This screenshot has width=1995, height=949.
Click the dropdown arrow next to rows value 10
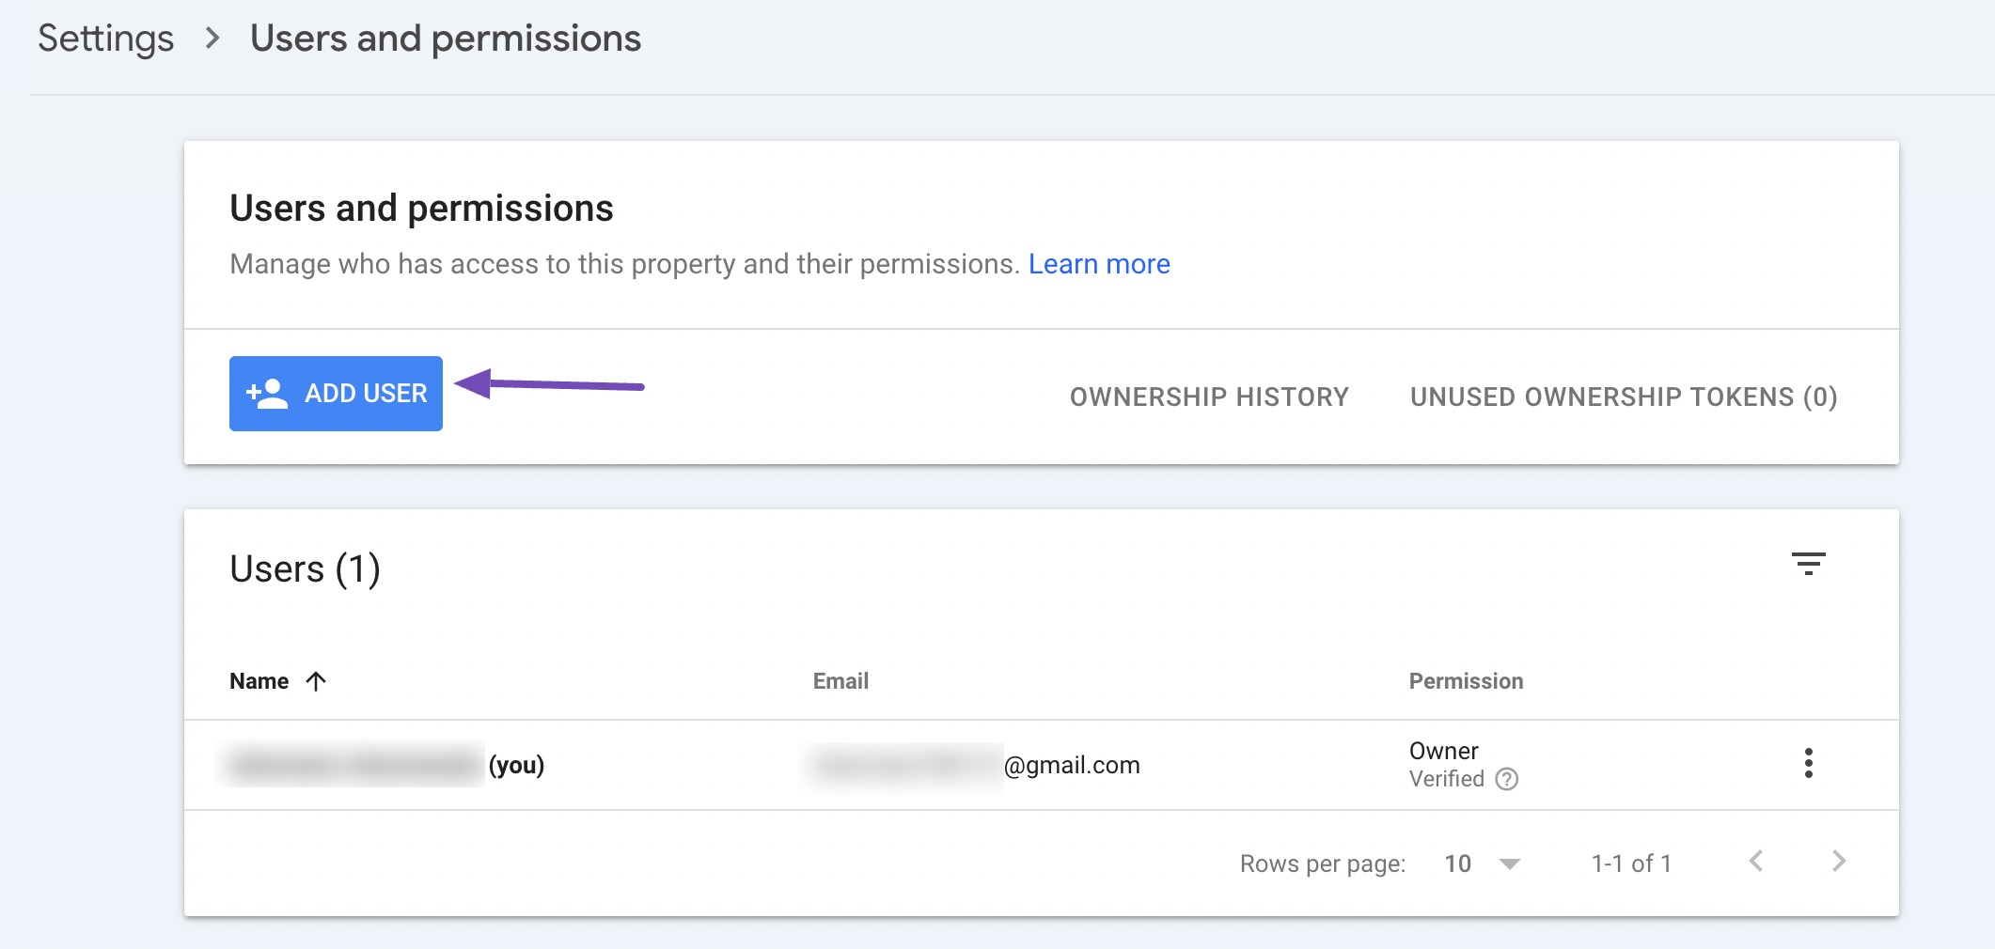coord(1510,863)
